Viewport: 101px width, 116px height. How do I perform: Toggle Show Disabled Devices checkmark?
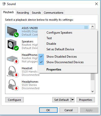pyautogui.click(x=41, y=57)
